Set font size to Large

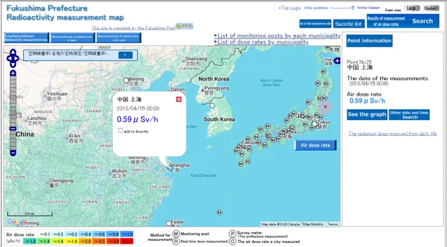pyautogui.click(x=412, y=9)
